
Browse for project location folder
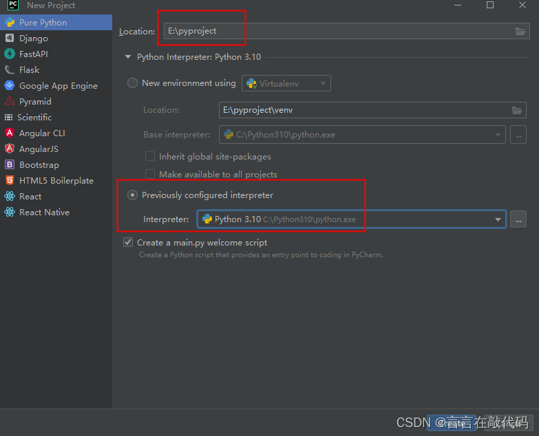tap(520, 31)
